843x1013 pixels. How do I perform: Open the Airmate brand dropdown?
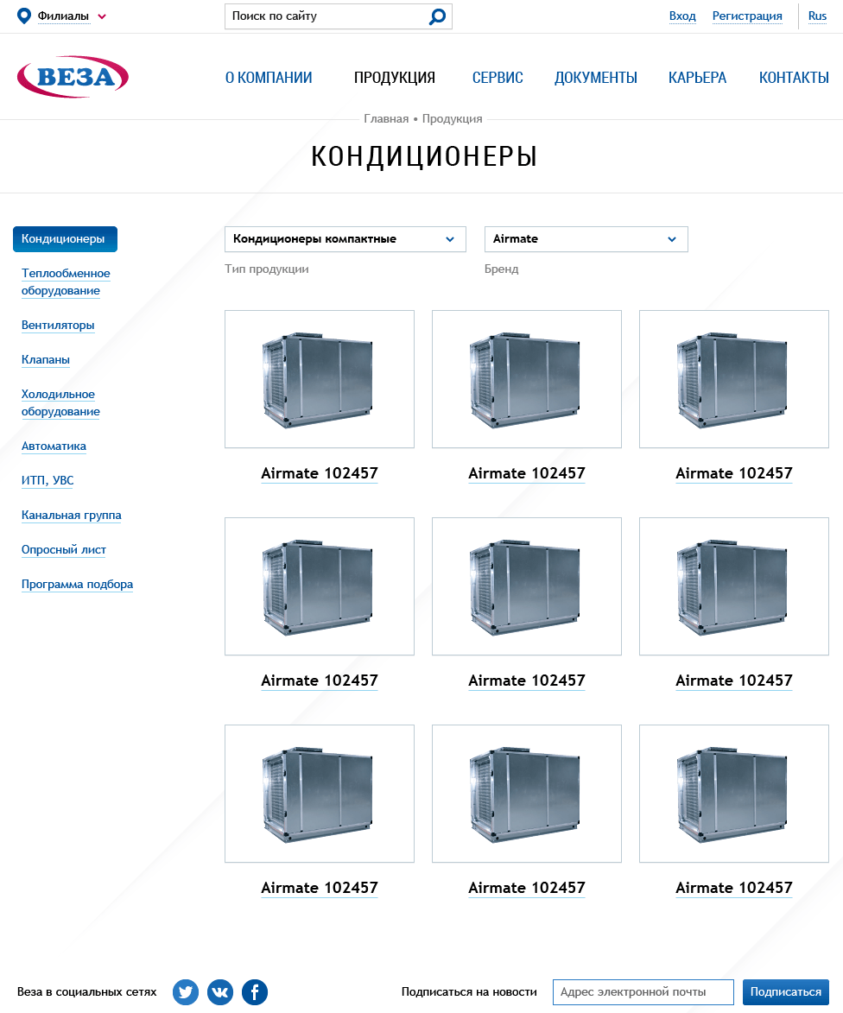click(586, 239)
